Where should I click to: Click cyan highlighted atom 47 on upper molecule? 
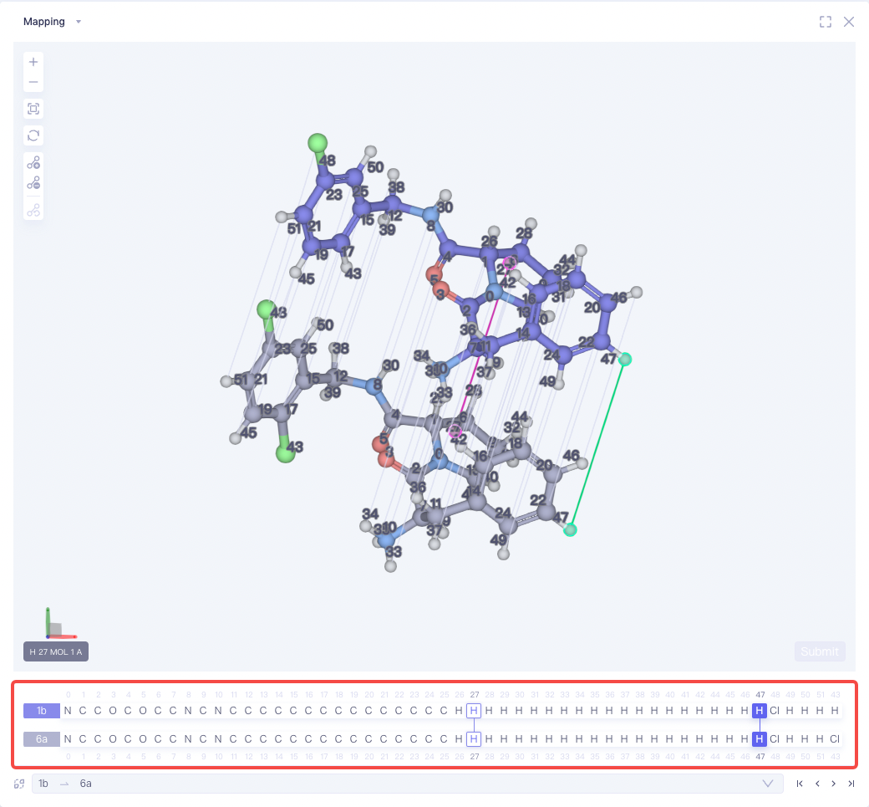click(625, 360)
